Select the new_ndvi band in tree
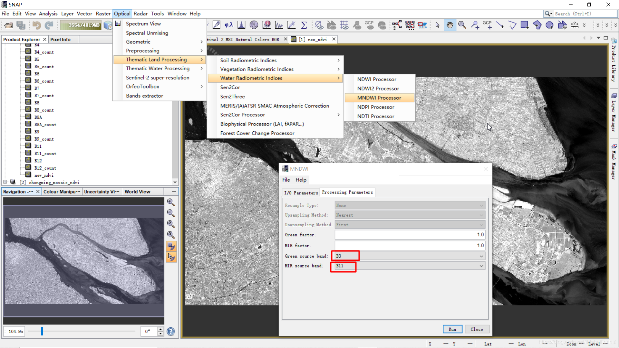This screenshot has height=348, width=619. click(44, 175)
